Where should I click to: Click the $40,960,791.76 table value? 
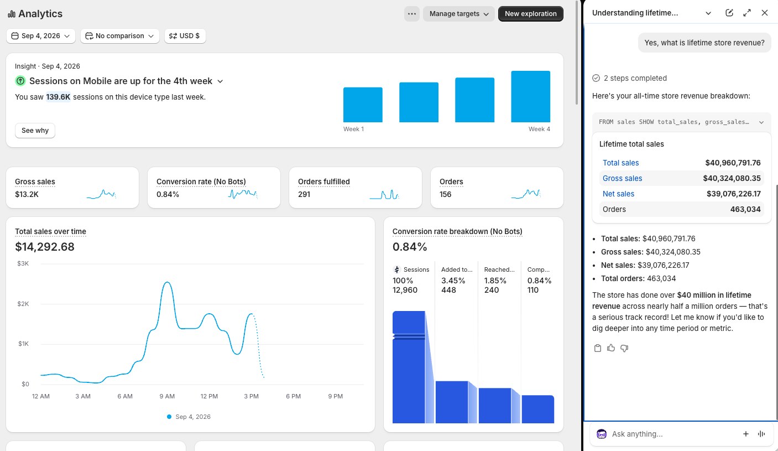733,163
